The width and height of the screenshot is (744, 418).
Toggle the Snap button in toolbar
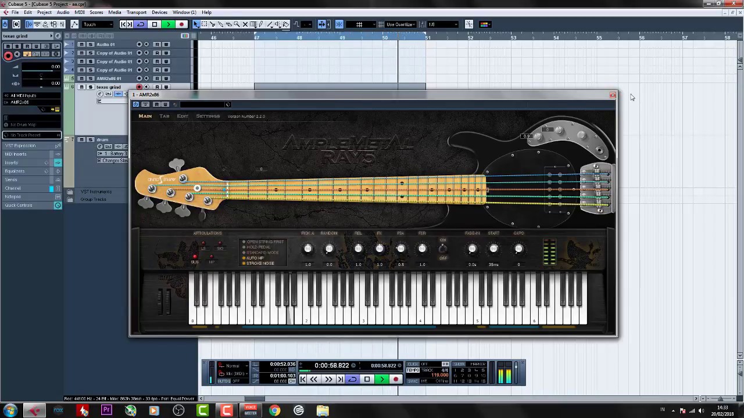[x=339, y=24]
